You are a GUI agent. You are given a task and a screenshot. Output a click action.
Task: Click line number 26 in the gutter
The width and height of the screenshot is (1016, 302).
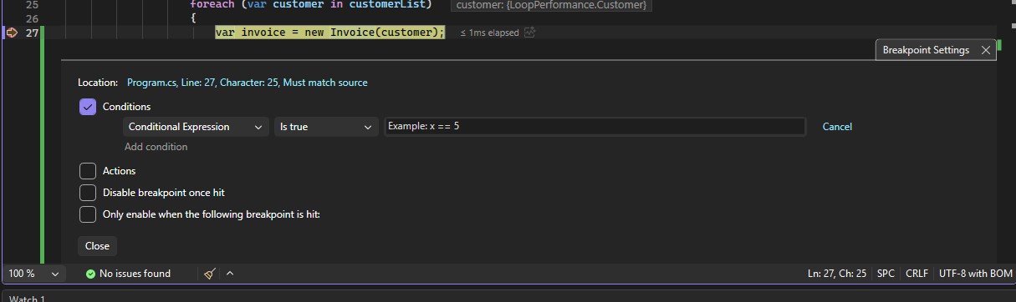[33, 18]
